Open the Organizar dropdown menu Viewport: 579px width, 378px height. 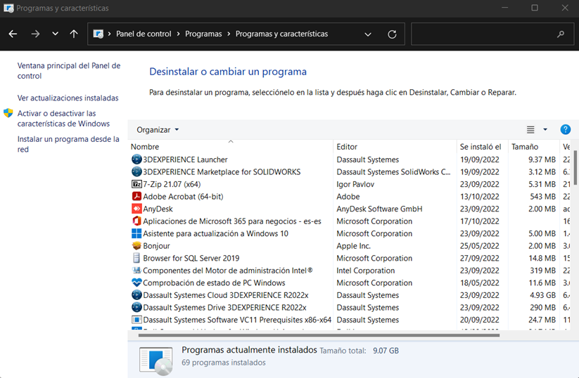pyautogui.click(x=158, y=130)
